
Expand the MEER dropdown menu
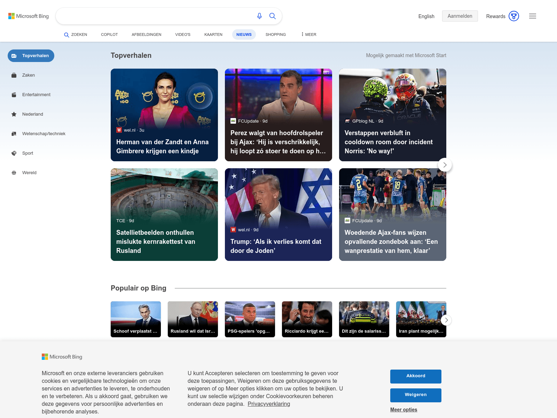coord(309,34)
